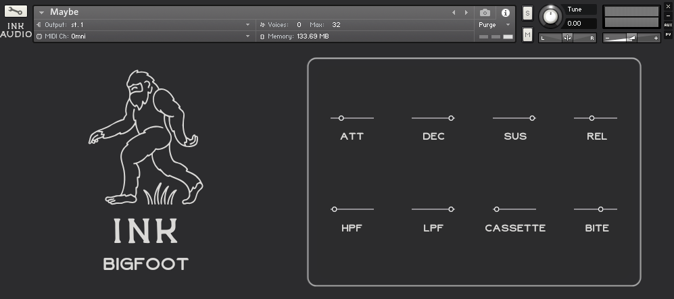674x299 pixels.
Task: Mute the instrument with M button
Action: click(527, 34)
